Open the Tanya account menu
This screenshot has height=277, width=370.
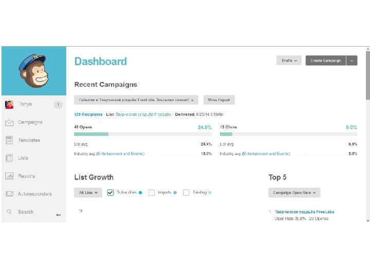click(x=25, y=104)
